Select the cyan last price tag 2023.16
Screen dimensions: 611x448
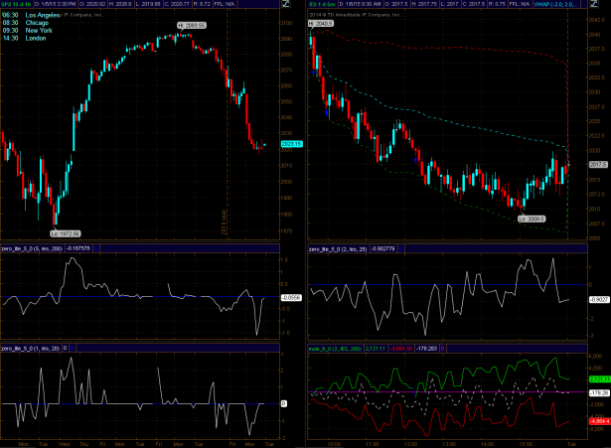pos(291,145)
